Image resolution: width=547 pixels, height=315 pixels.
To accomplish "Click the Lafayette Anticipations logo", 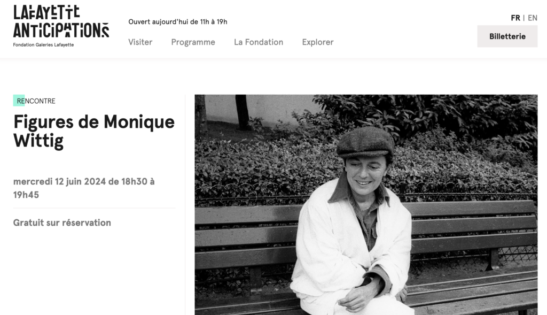I will coord(61,21).
